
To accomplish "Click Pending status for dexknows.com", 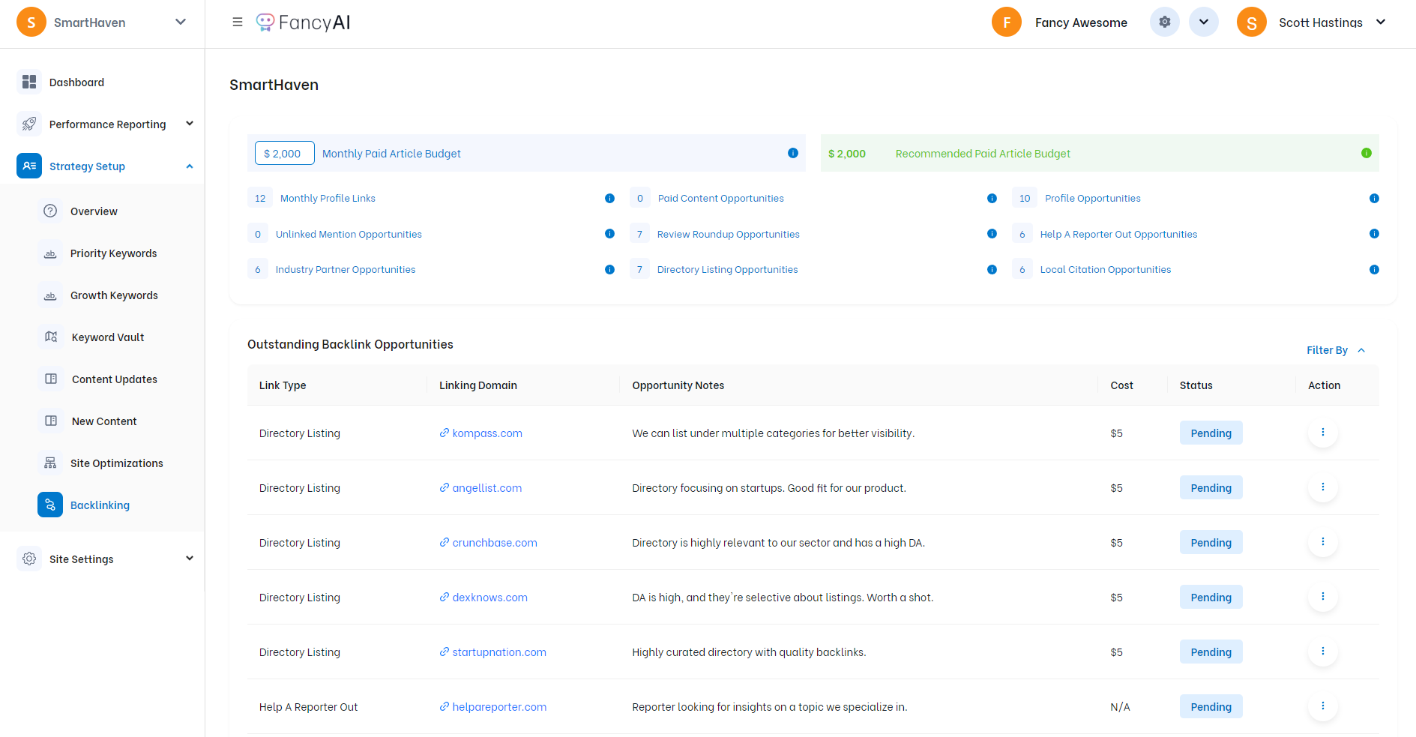I will 1211,598.
